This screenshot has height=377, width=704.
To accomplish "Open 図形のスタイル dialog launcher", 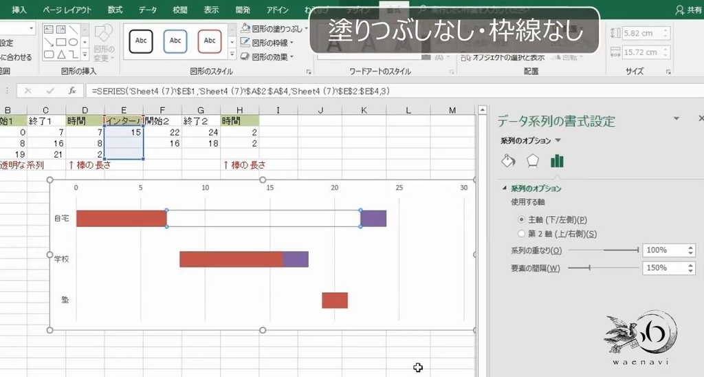I will tap(309, 72).
